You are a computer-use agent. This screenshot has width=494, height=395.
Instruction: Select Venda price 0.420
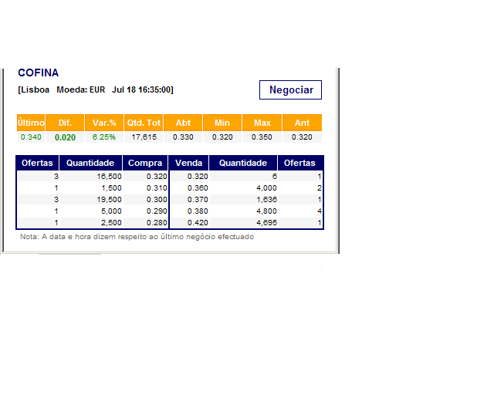[198, 223]
